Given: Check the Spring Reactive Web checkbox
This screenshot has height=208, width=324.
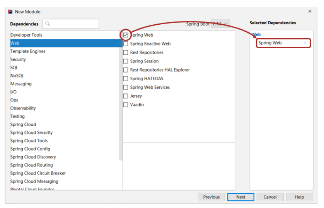Looking at the screenshot, I should [x=126, y=44].
